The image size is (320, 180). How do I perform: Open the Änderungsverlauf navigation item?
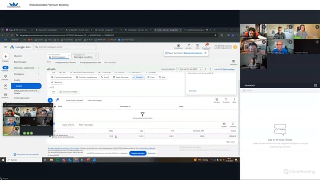tap(22, 98)
